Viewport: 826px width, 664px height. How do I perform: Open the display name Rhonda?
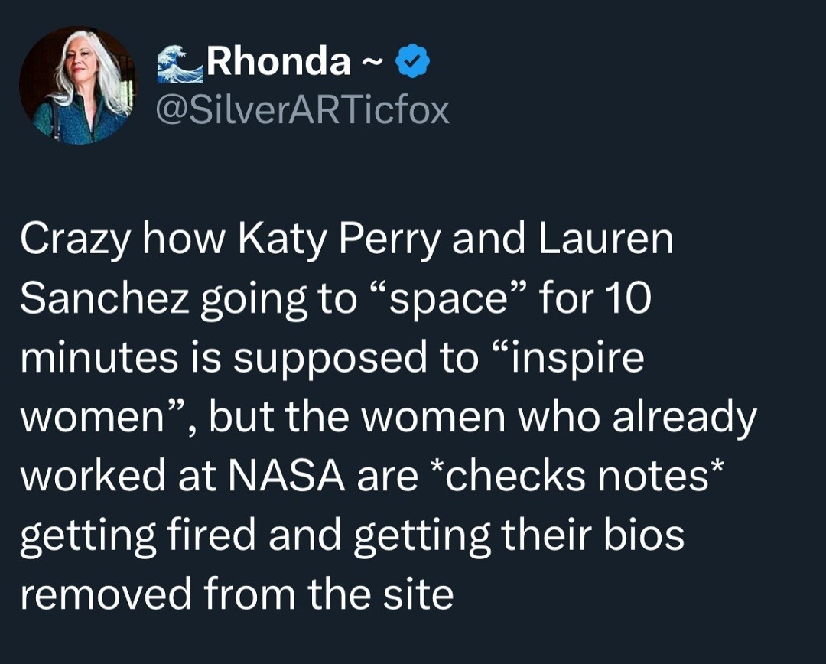(278, 62)
